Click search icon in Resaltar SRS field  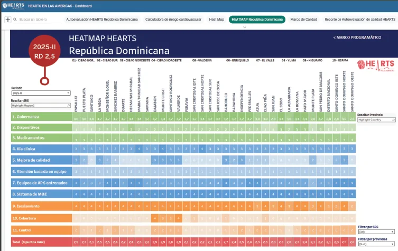tap(69, 105)
